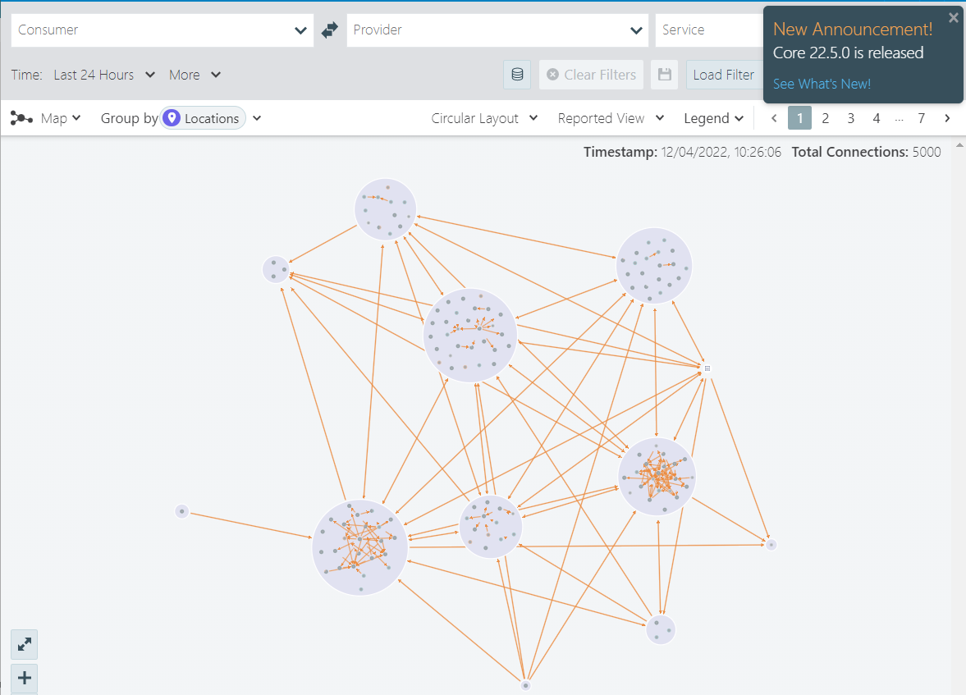
Task: Click the fit-to-screen expand arrows icon
Action: tap(25, 645)
